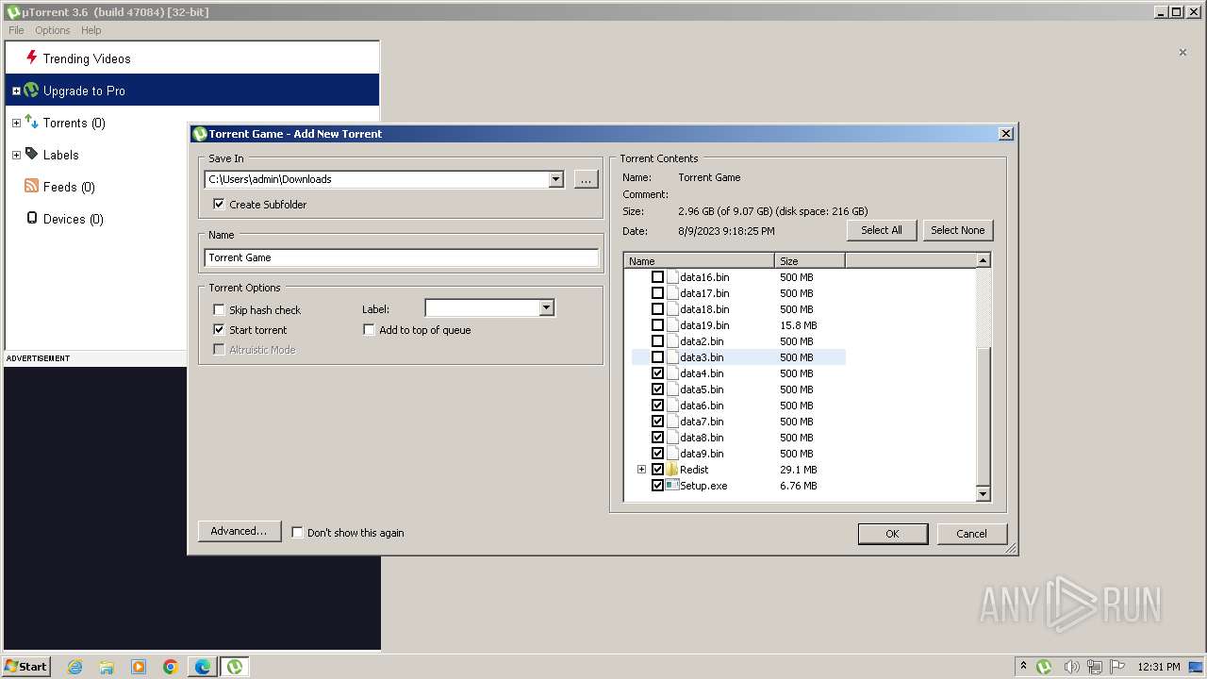
Task: Open Google Chrome from the taskbar
Action: pos(171,667)
